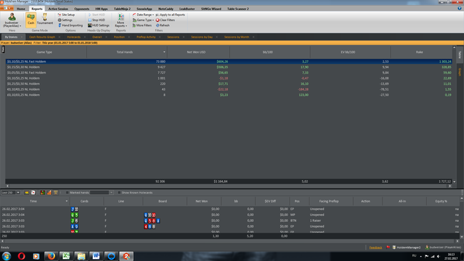Open the Active Session ribbon tab

click(58, 9)
